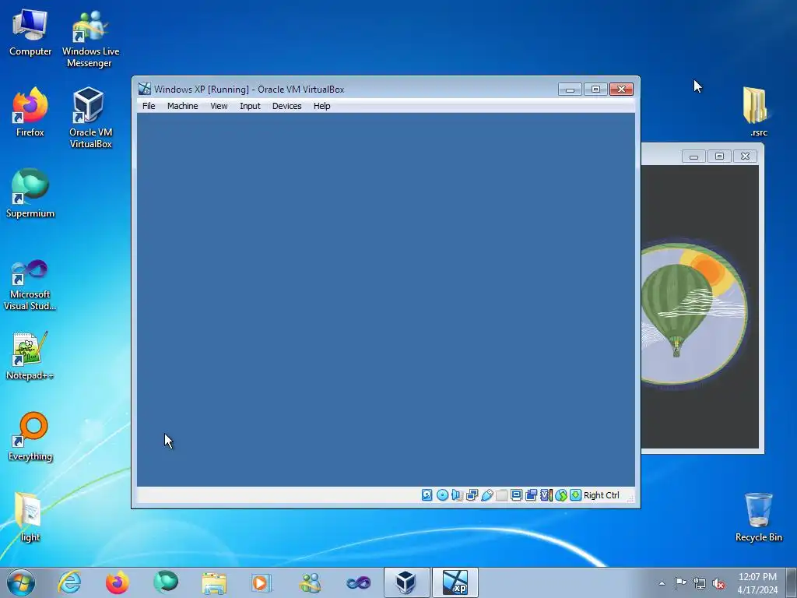Open the Help menu

coord(321,106)
